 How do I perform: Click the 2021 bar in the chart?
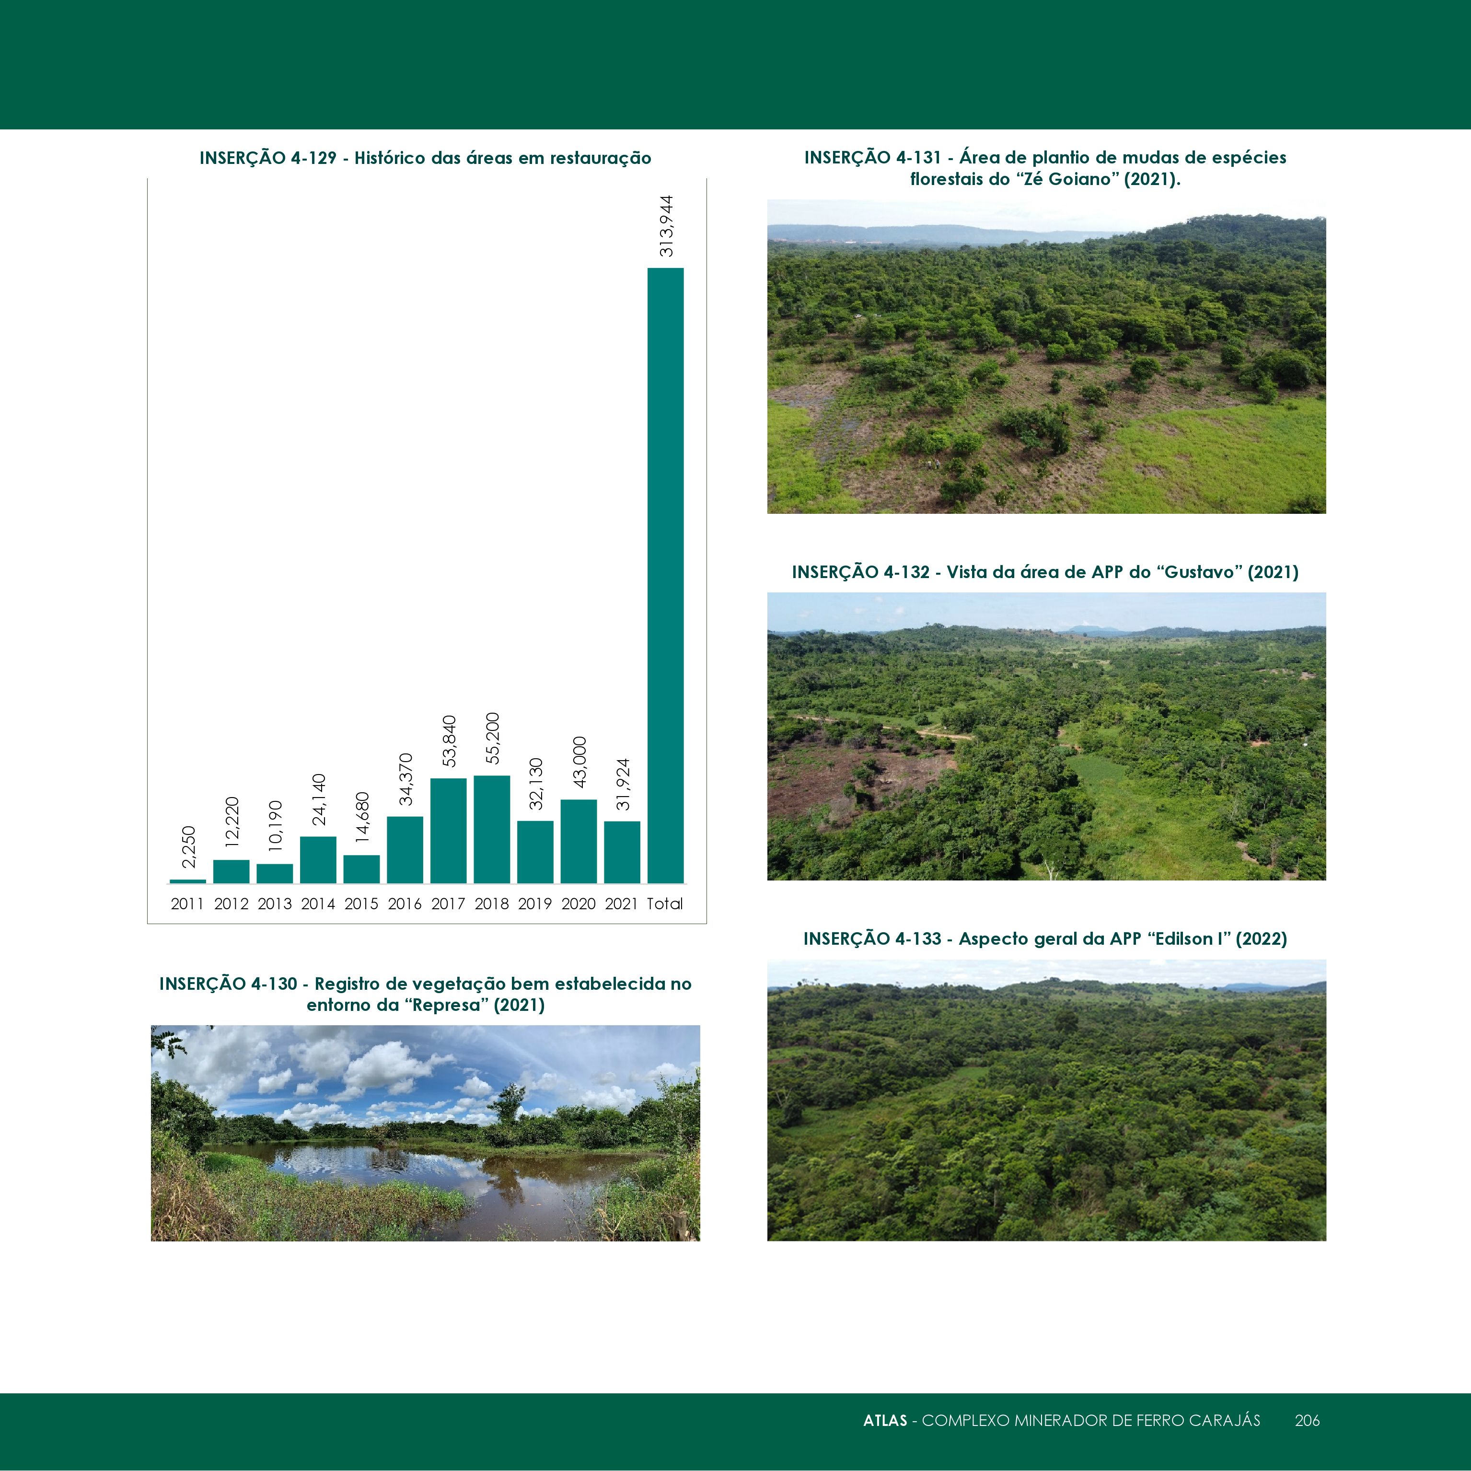click(x=622, y=852)
